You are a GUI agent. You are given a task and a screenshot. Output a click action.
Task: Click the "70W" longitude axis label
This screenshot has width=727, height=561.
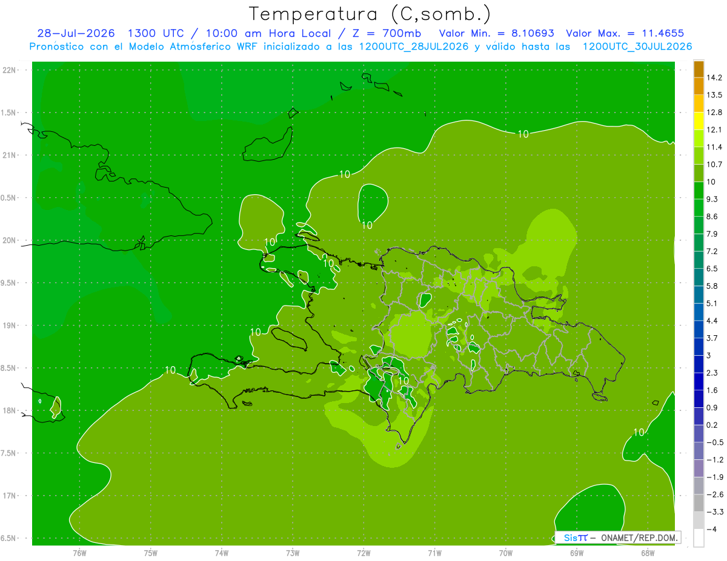coord(505,553)
